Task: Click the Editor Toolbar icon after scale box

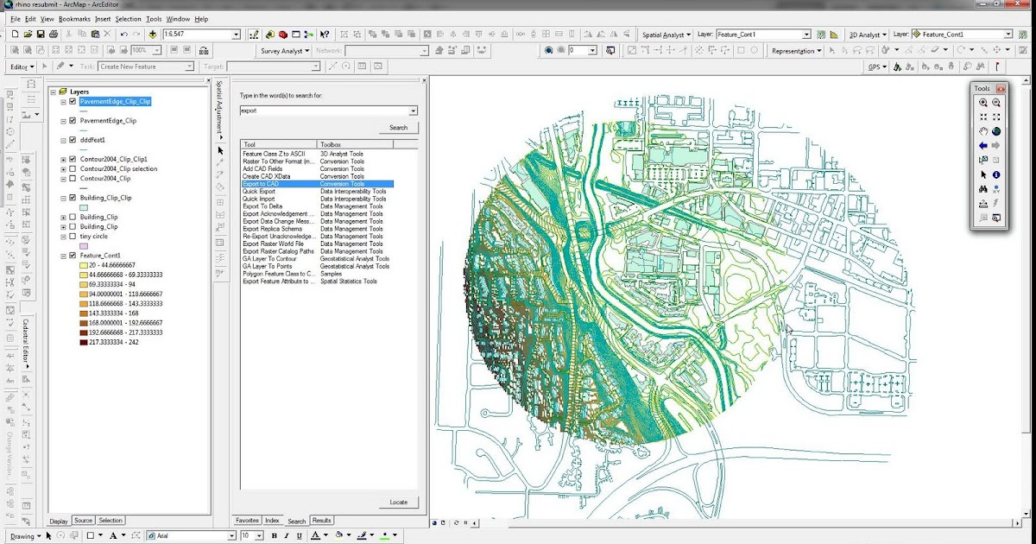Action: pos(254,35)
